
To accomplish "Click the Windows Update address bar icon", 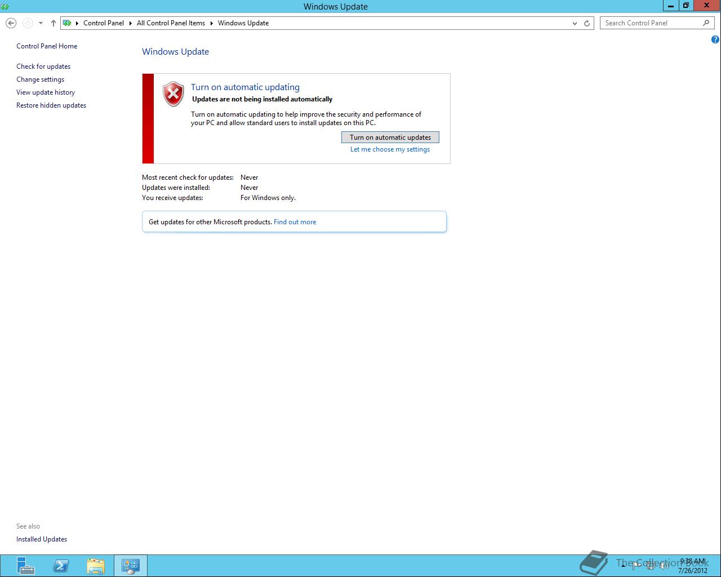I will [67, 23].
